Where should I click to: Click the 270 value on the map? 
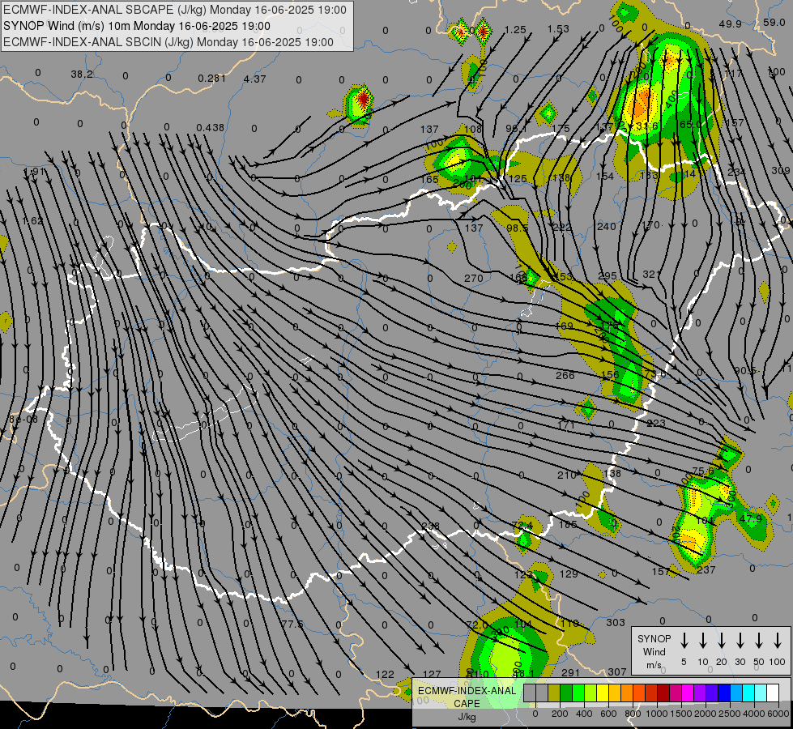point(474,279)
